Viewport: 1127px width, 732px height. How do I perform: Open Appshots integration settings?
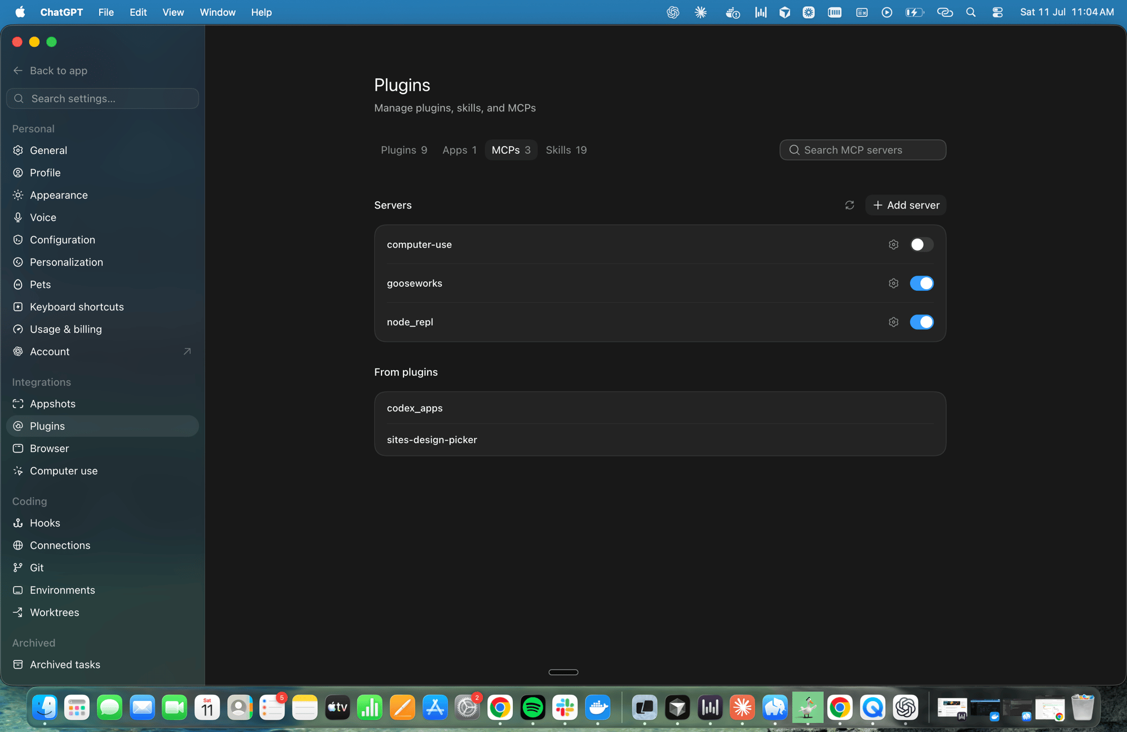(103, 404)
